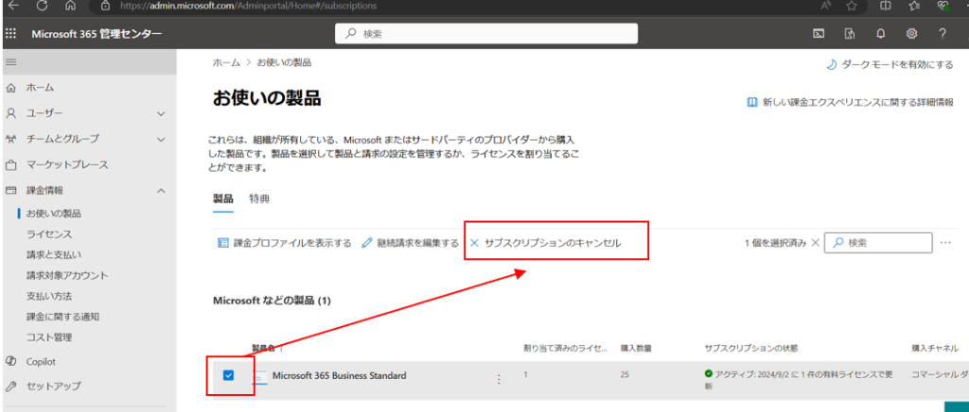
Task: Switch to the 特典 tab
Action: point(259,198)
